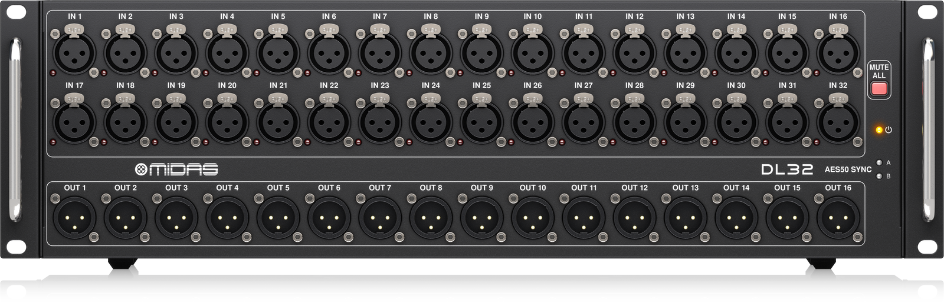Click the IN 9 label text
Screen dimensions: 944x303
(481, 16)
